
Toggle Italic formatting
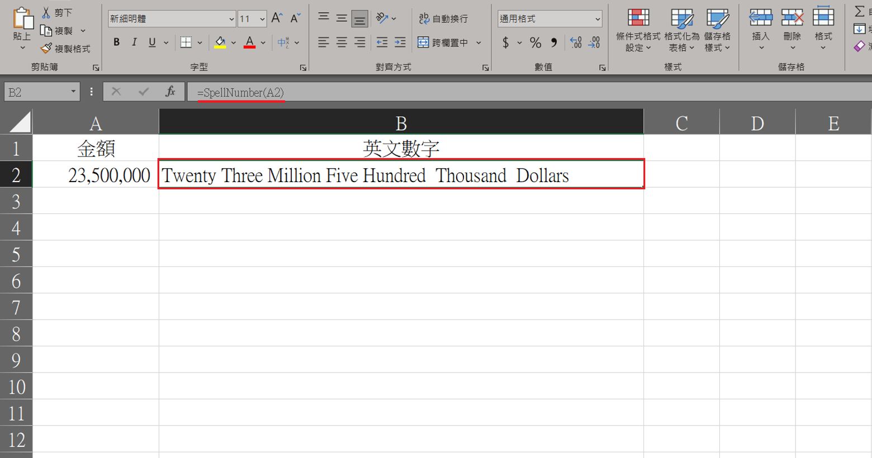[x=134, y=42]
